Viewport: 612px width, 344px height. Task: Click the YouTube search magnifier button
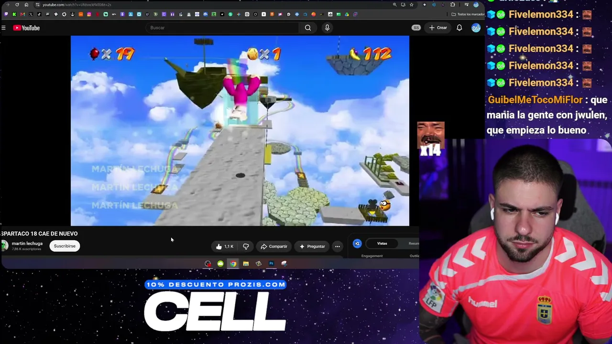pos(308,28)
